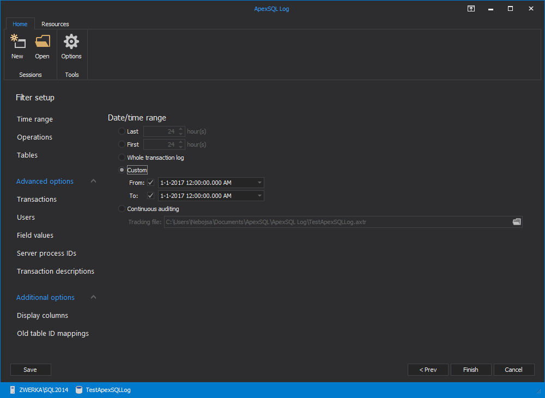Start a New session from the ribbon
Viewport: 545px width, 398px height.
[x=17, y=47]
